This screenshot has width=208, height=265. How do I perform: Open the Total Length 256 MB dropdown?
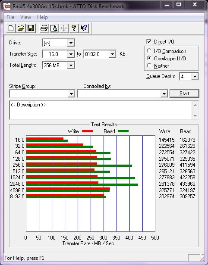71,65
